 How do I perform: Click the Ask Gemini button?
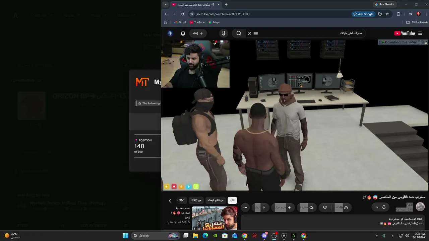[384, 5]
